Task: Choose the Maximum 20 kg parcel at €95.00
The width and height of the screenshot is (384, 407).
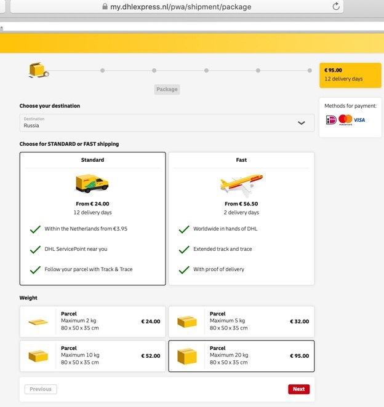Action: [241, 356]
